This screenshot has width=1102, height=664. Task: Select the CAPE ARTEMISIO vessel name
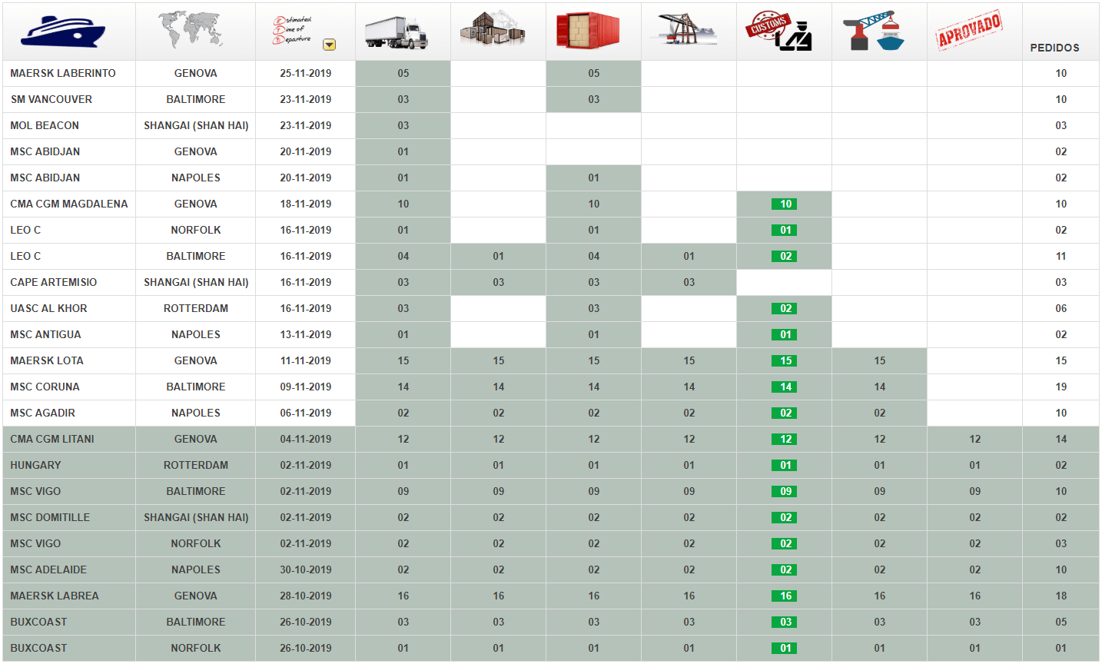54,283
